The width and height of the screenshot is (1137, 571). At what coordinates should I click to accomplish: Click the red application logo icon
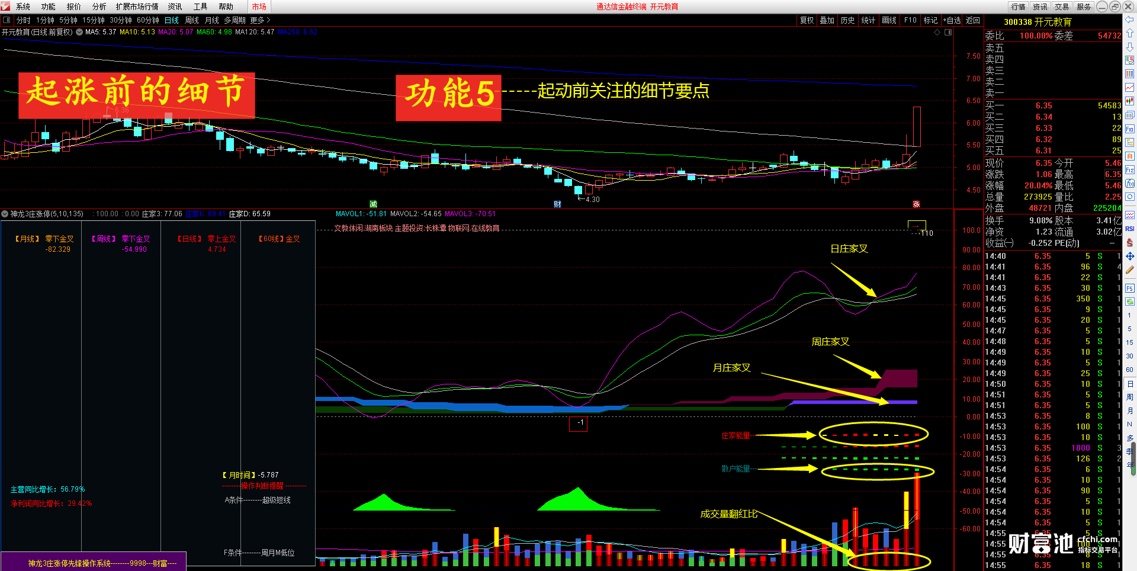click(5, 6)
